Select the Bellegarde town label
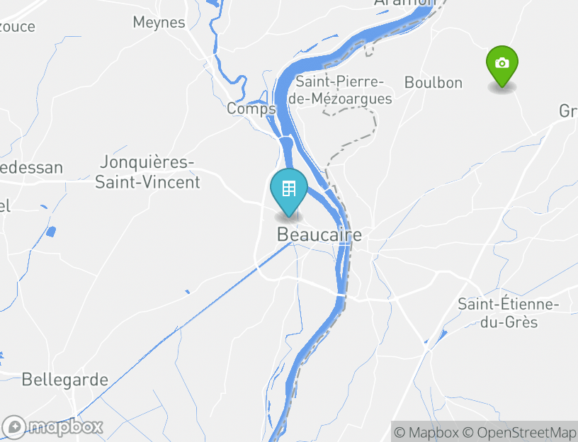Screen dimensions: 578x442 pyautogui.click(x=65, y=380)
